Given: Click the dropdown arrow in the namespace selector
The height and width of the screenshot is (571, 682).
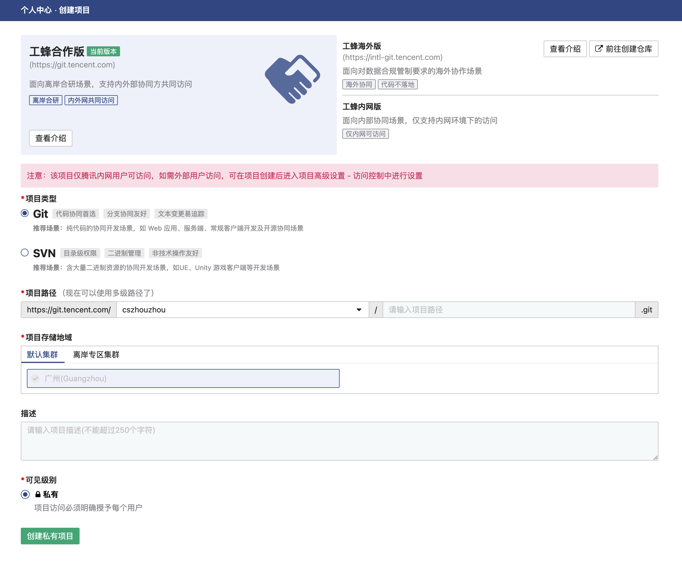Looking at the screenshot, I should pyautogui.click(x=359, y=310).
